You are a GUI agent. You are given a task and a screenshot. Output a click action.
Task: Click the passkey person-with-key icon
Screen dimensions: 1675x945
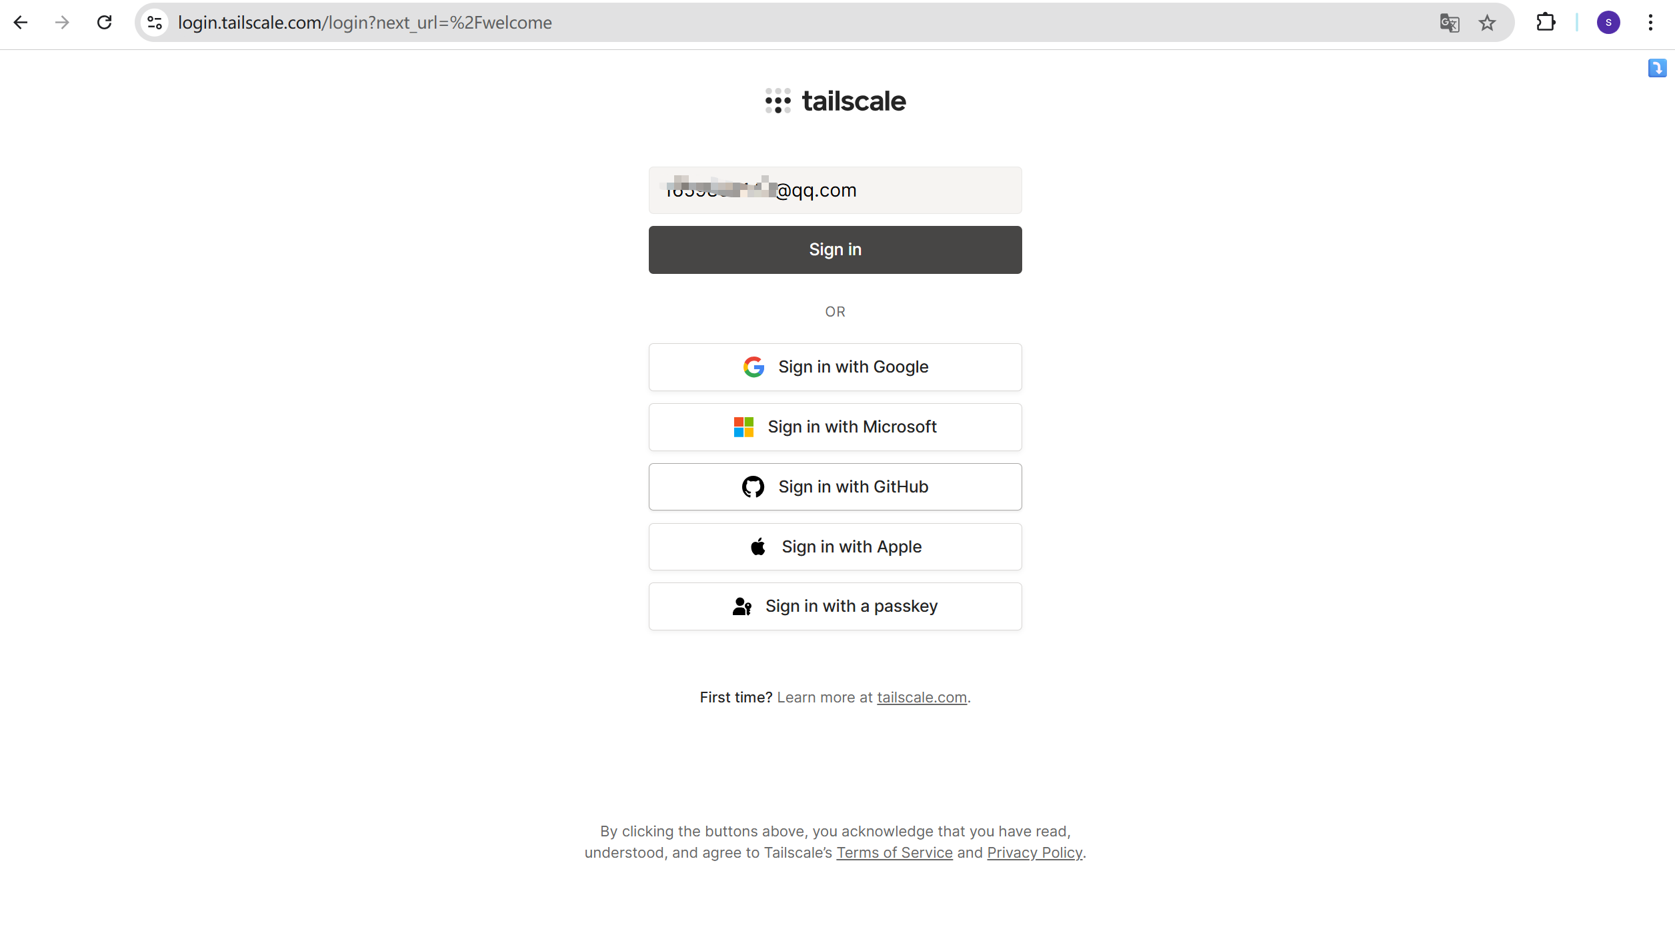tap(741, 606)
